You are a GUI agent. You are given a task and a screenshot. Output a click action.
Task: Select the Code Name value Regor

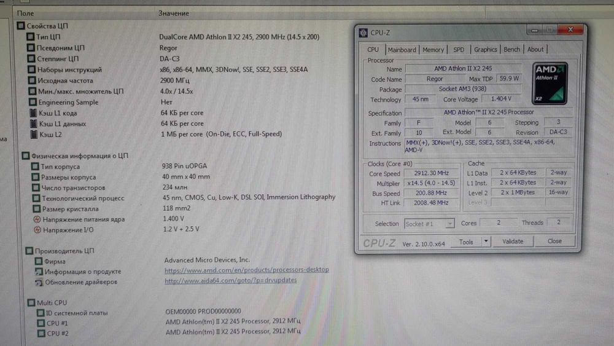point(434,79)
